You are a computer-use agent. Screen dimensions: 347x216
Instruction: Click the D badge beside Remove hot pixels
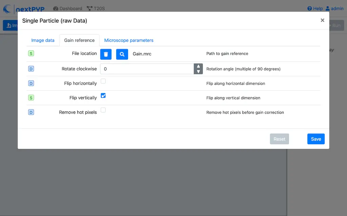click(x=31, y=112)
